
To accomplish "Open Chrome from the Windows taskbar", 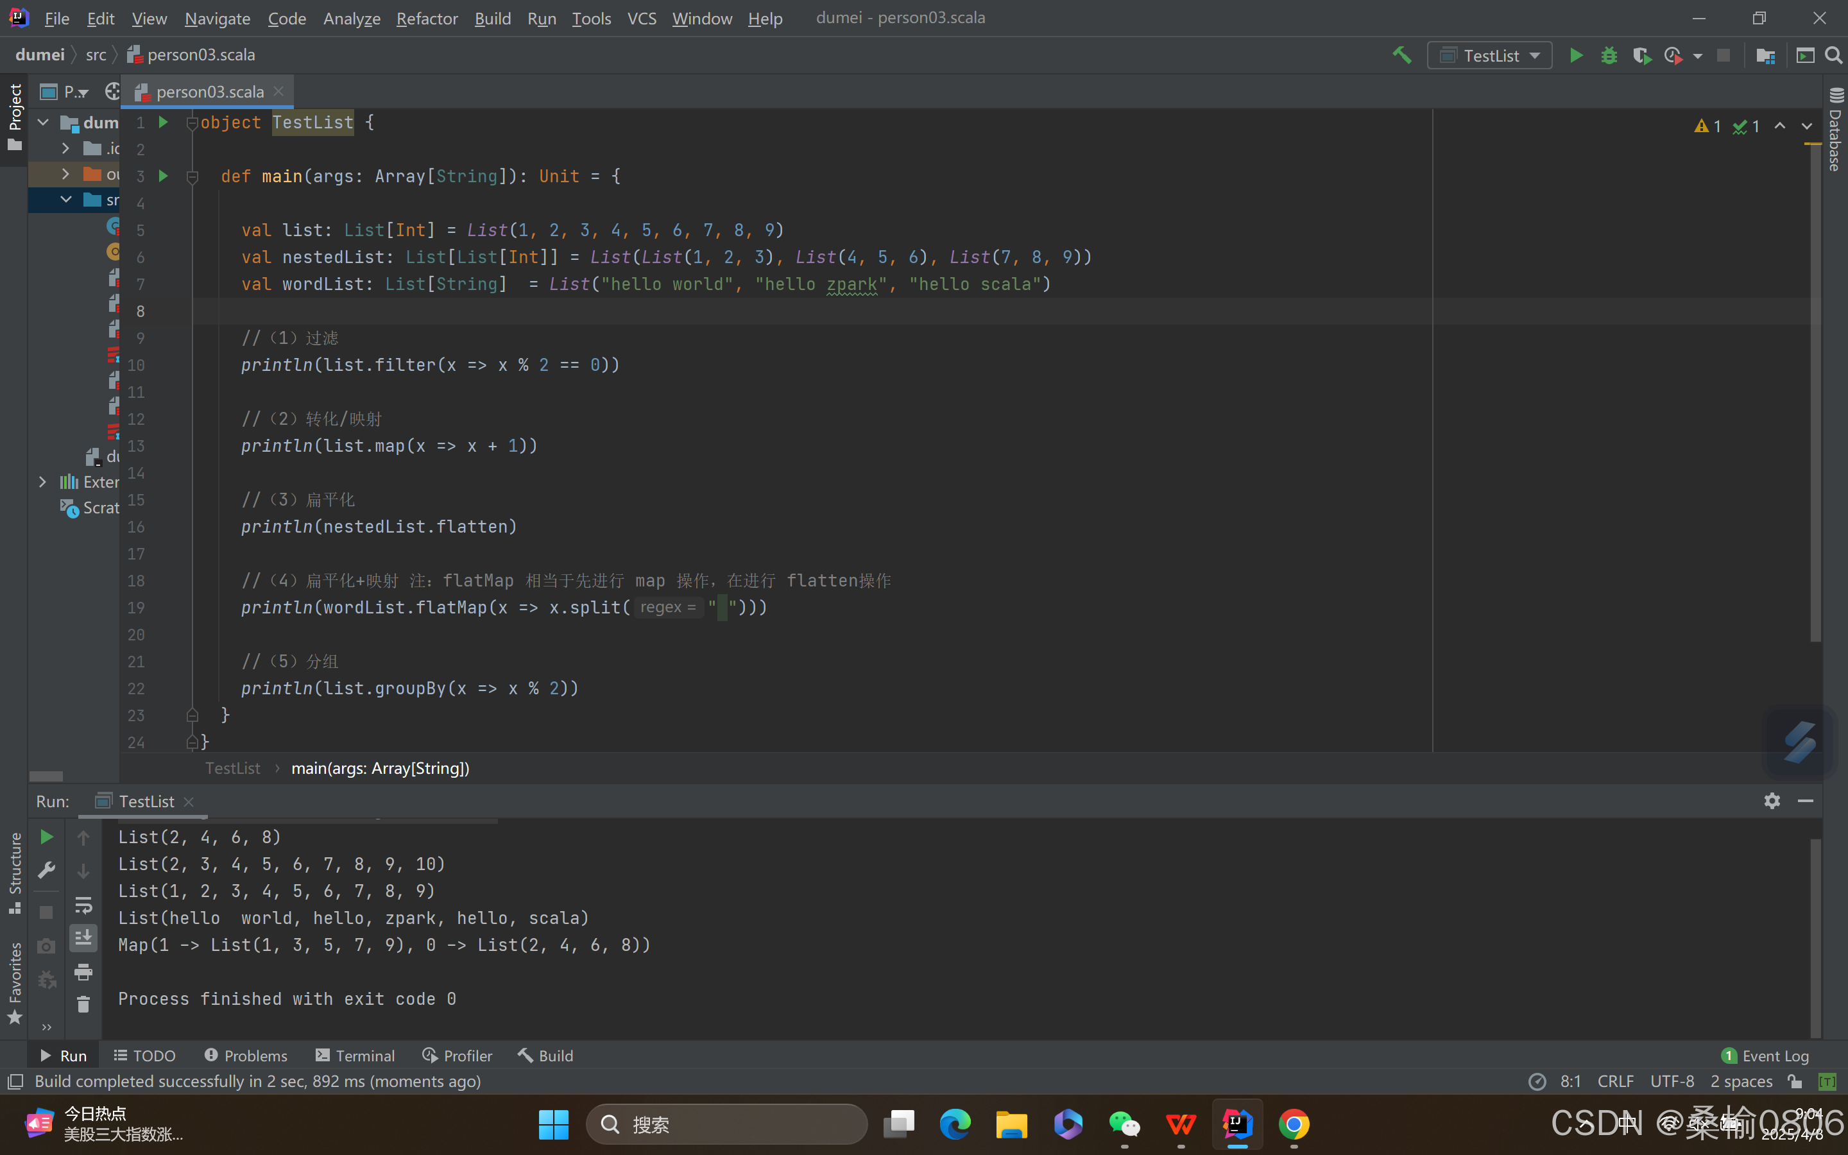I will point(1293,1124).
